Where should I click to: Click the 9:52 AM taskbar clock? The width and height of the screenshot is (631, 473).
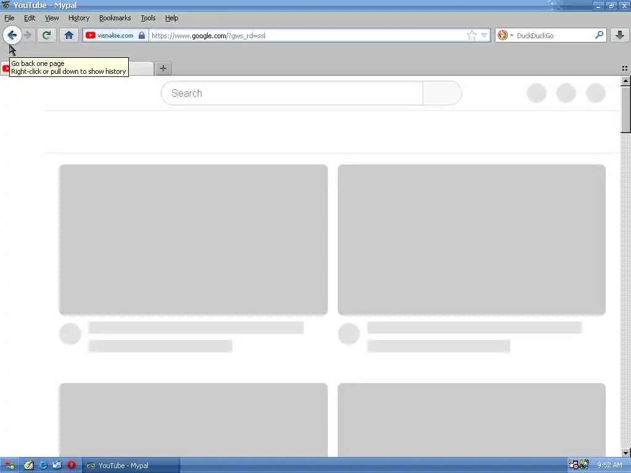point(609,466)
